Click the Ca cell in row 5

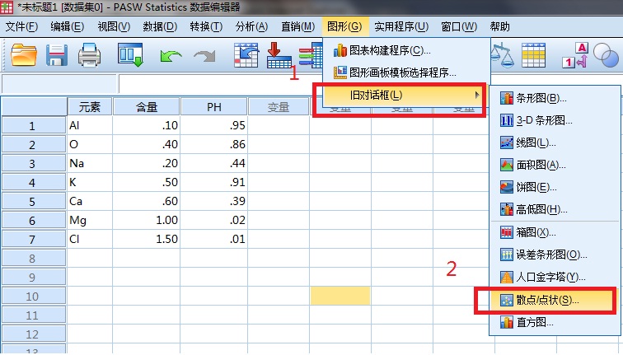tap(90, 201)
